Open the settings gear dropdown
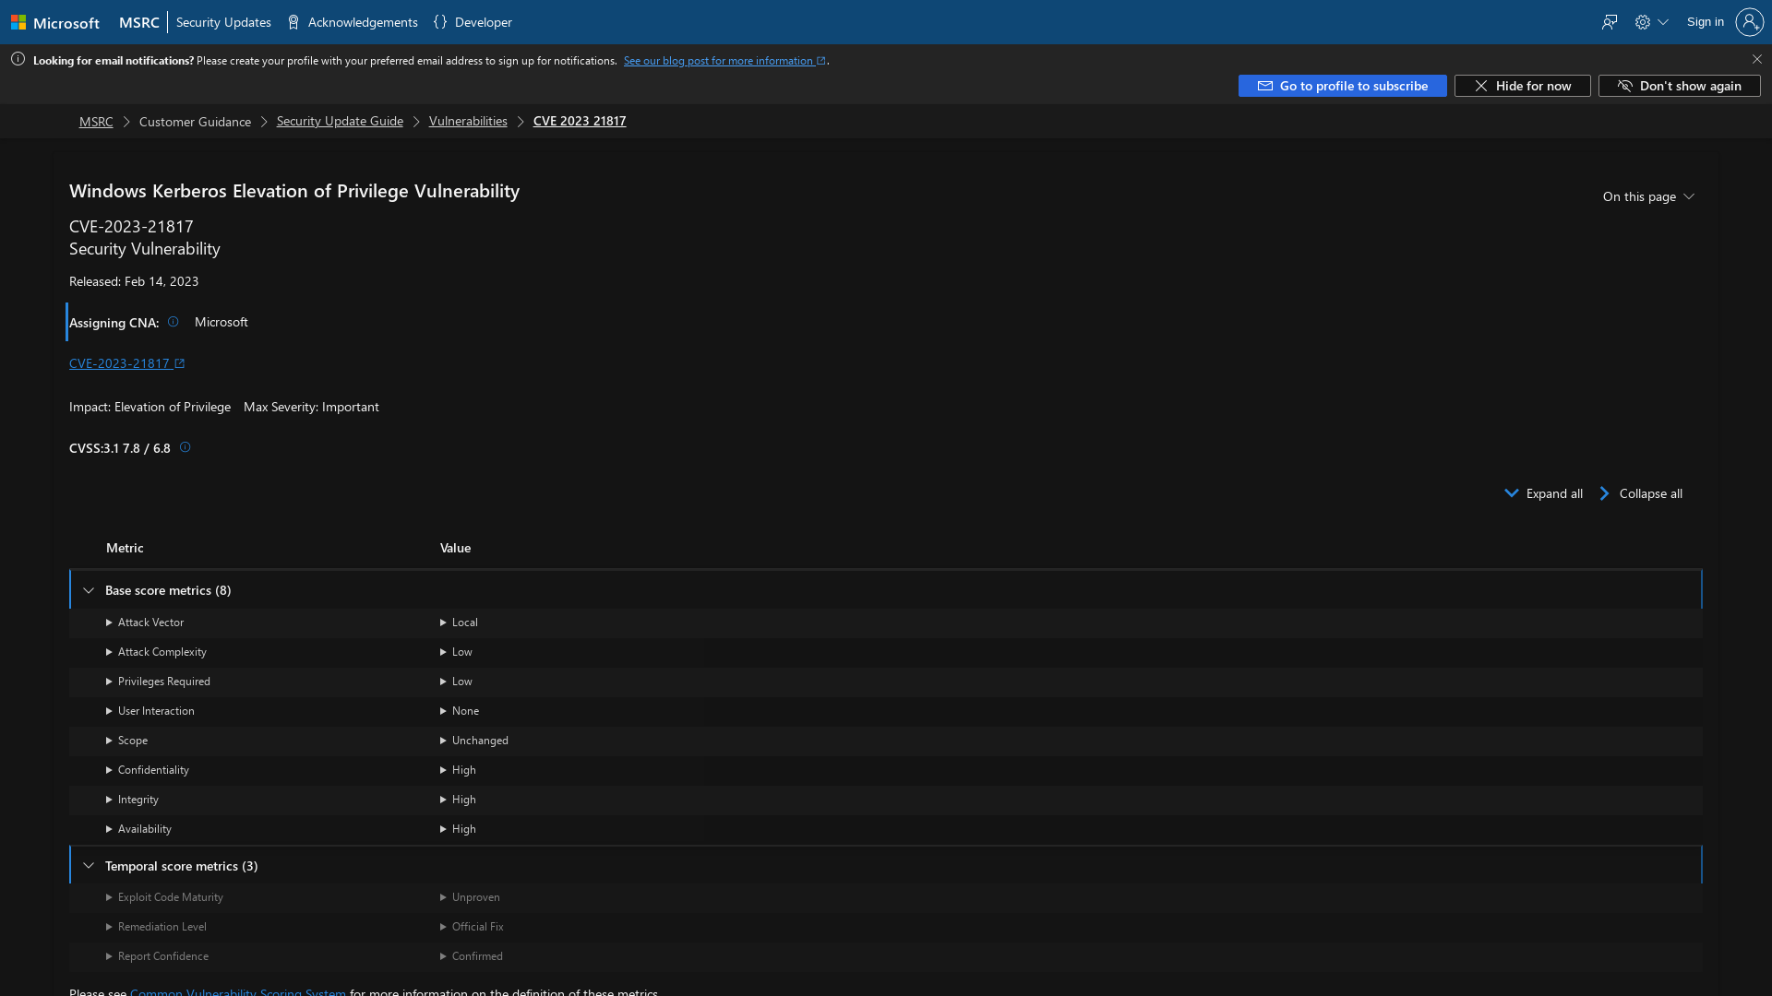The height and width of the screenshot is (996, 1772). (1651, 22)
